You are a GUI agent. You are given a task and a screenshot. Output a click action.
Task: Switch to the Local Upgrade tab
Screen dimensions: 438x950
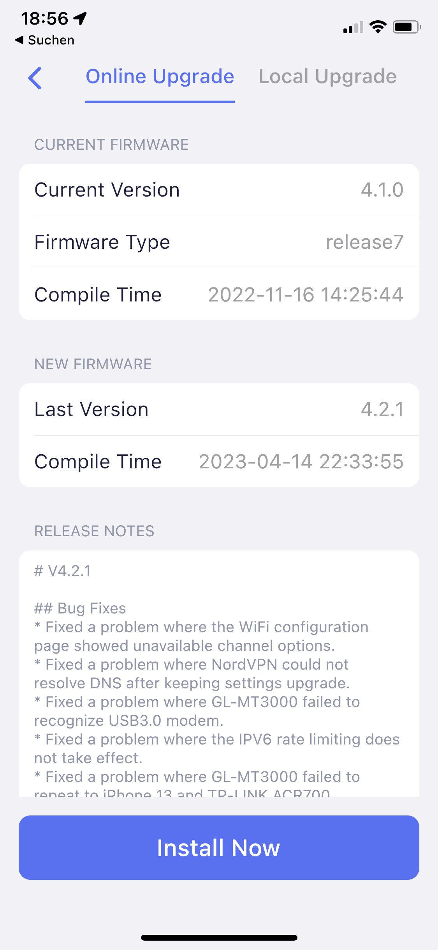click(327, 76)
